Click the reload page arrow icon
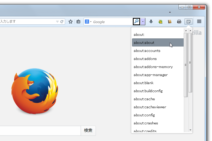212x141 pixels. click(62, 22)
